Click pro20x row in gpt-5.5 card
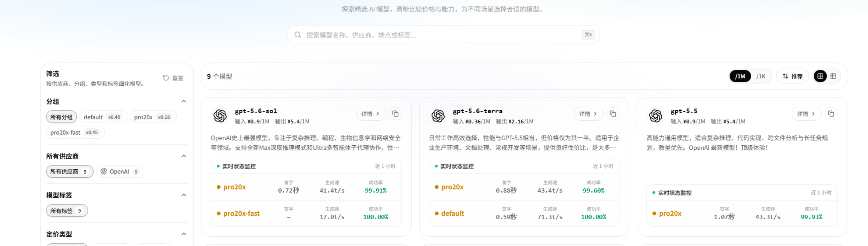Viewport: 868px width, 246px height. [x=742, y=213]
